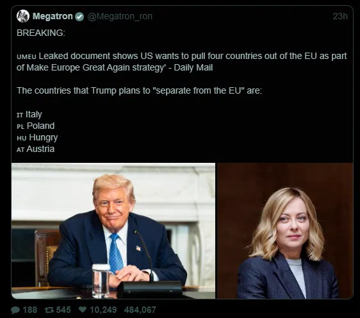Click the HU flag code before Hungry
Image resolution: width=360 pixels, height=318 pixels.
click(x=22, y=138)
